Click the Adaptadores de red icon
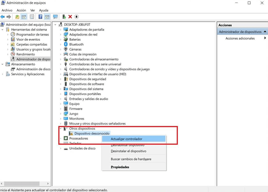Screen dimensions: 268x192 click(x=66, y=34)
